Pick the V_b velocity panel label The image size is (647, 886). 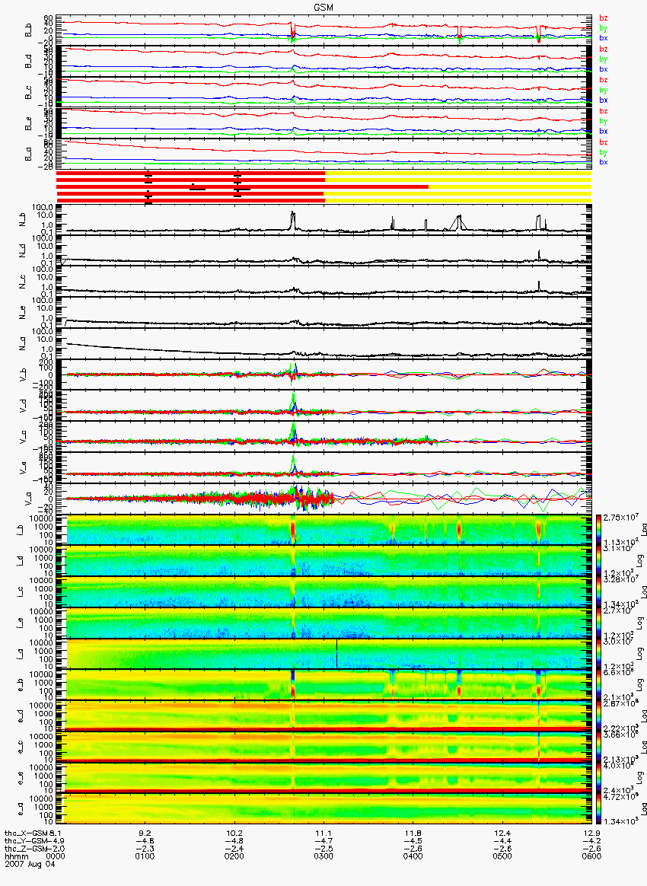coord(23,374)
